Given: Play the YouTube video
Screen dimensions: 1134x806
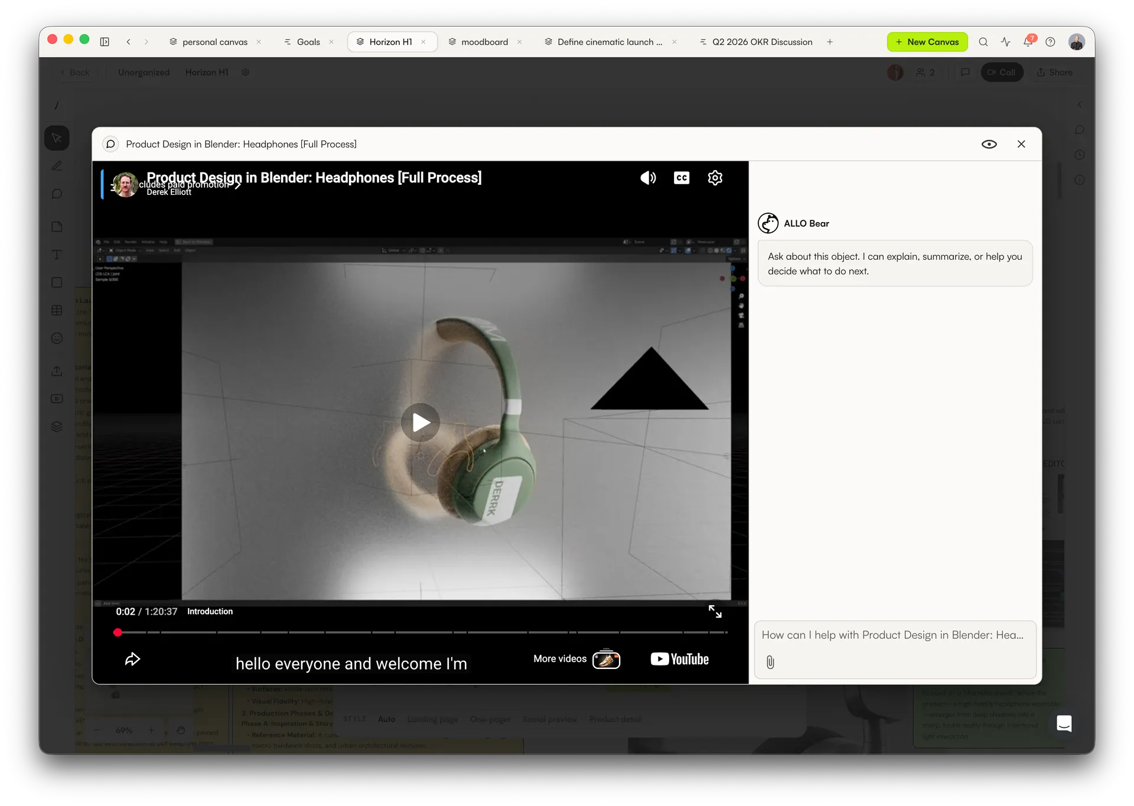Looking at the screenshot, I should click(x=421, y=422).
